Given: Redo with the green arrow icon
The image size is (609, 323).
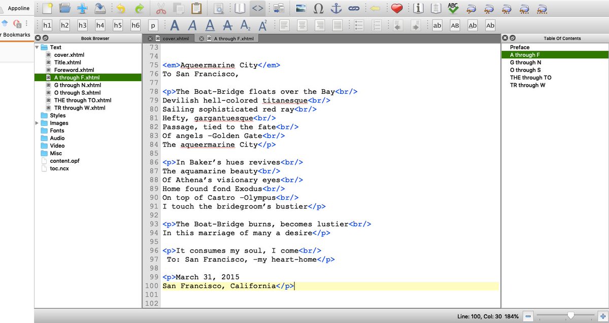Looking at the screenshot, I should (x=139, y=8).
